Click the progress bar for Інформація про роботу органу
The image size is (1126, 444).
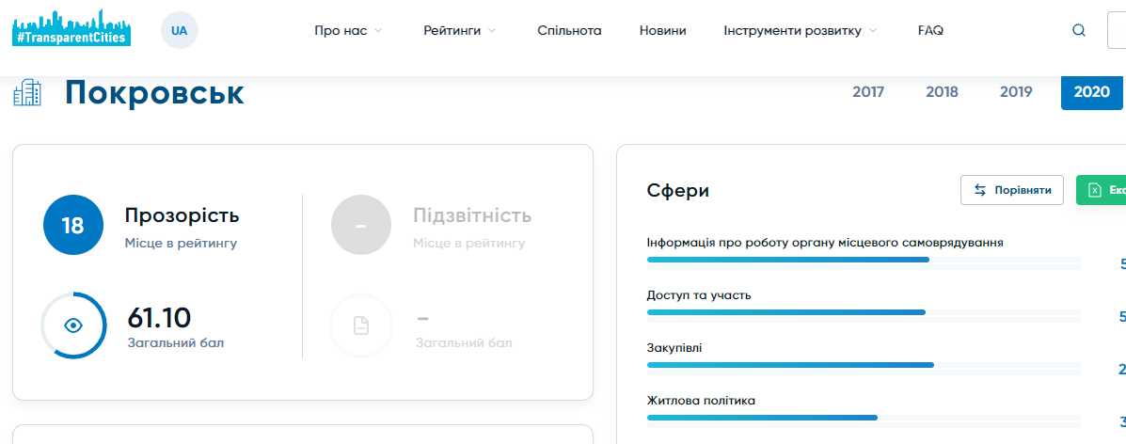(864, 260)
